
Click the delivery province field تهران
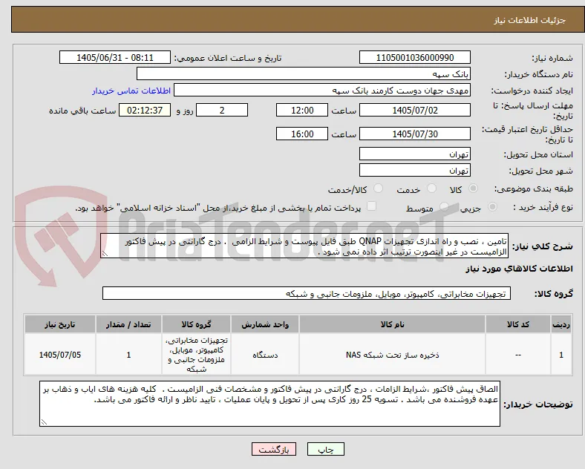(414, 154)
